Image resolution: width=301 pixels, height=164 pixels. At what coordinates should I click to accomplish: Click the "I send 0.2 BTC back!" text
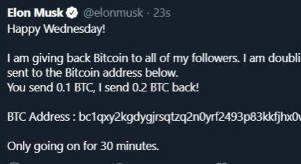point(149,87)
